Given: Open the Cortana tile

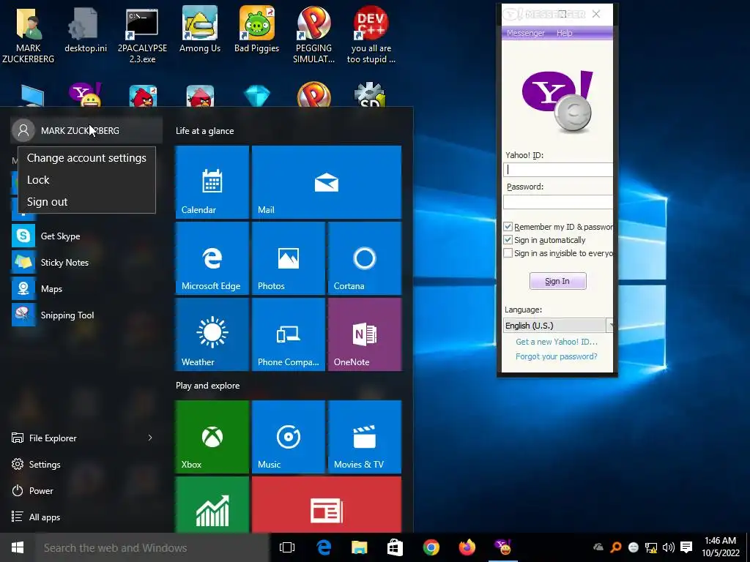Looking at the screenshot, I should 365,258.
